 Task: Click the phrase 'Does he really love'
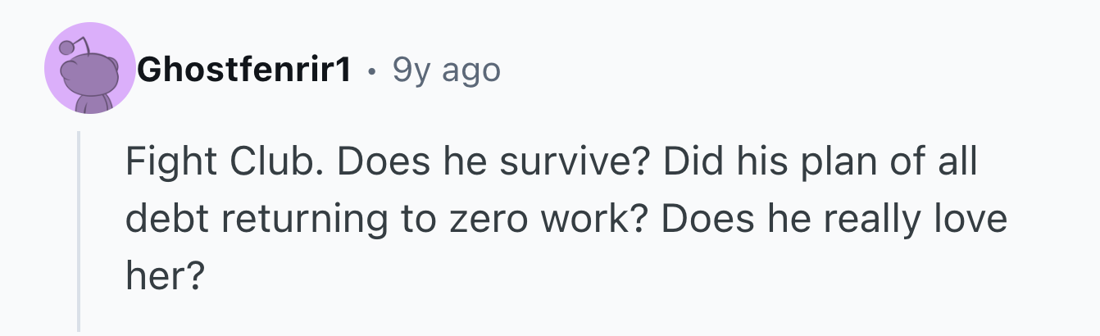point(830,221)
